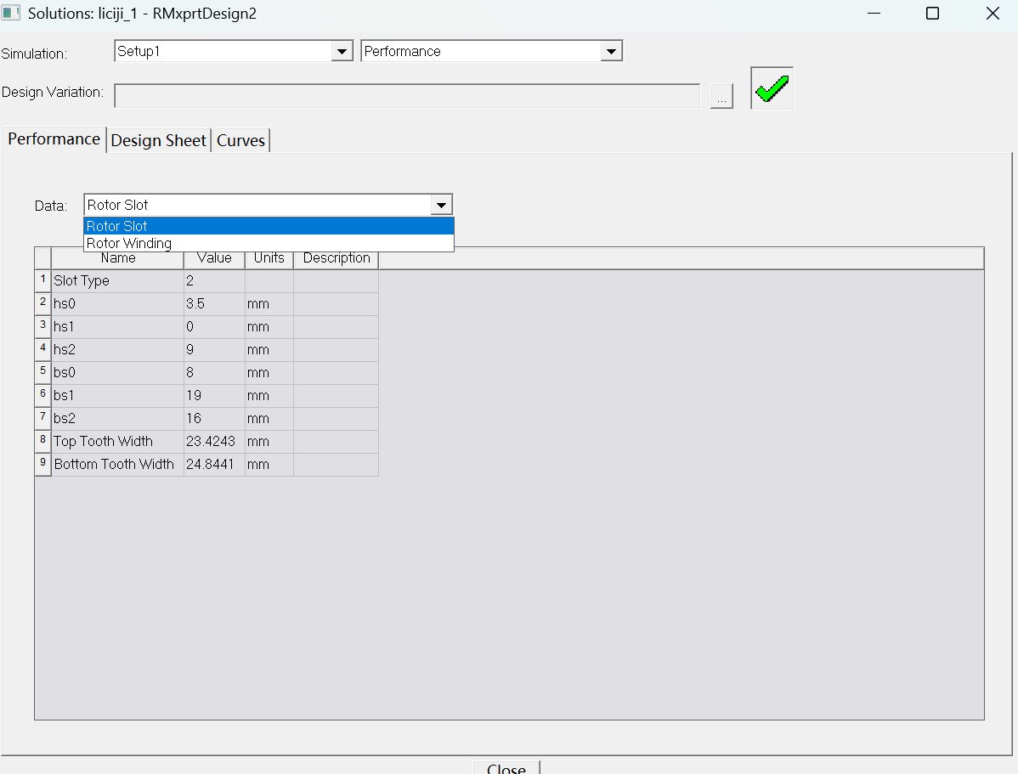Click the green checkmark validation icon
1018x774 pixels.
click(x=772, y=88)
